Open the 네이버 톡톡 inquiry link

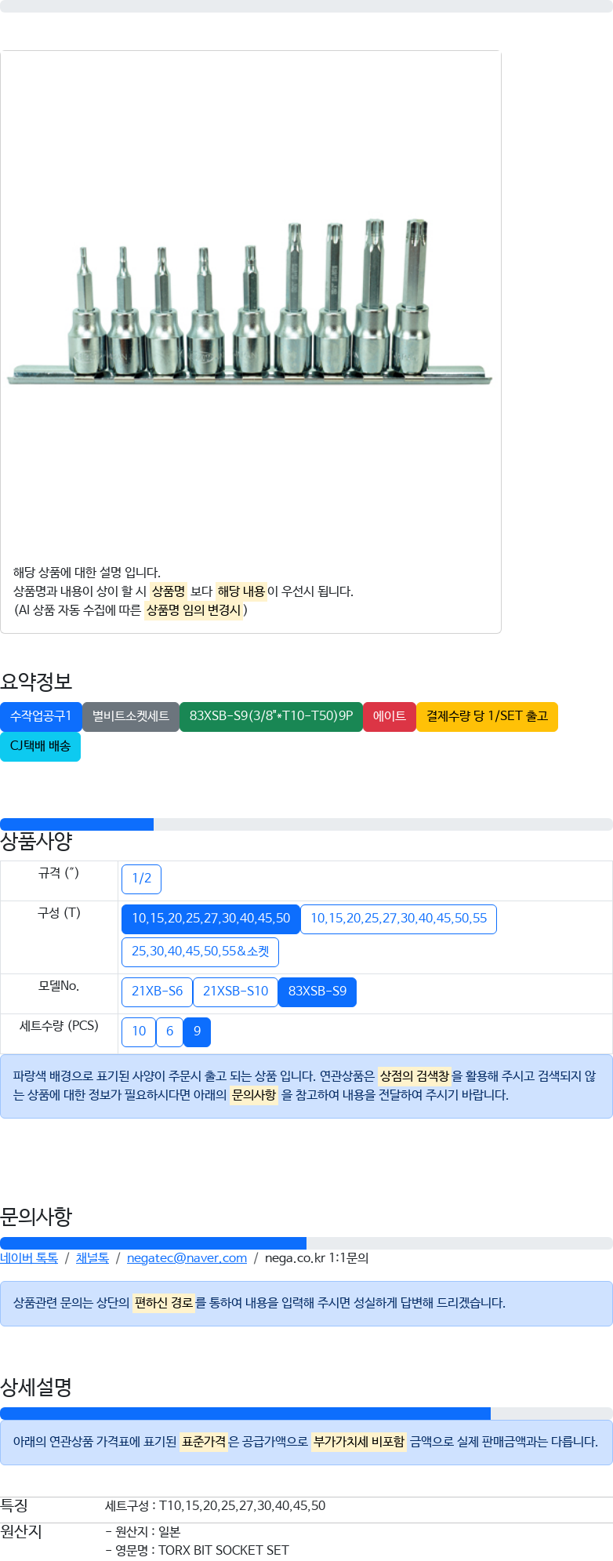29,1258
